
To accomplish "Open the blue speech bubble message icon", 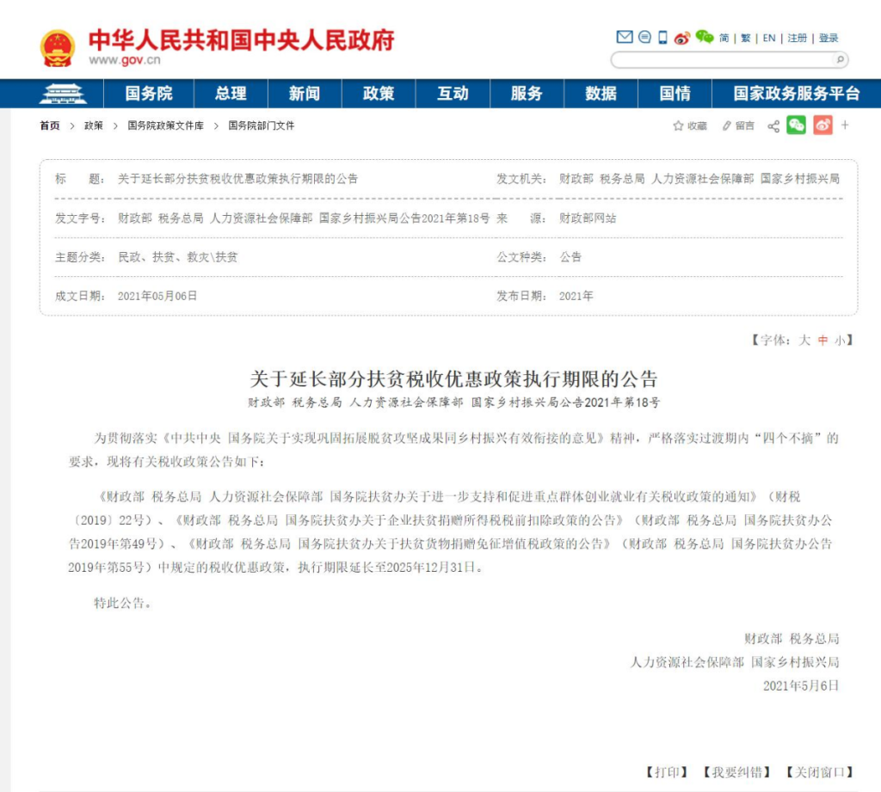I will [x=644, y=37].
